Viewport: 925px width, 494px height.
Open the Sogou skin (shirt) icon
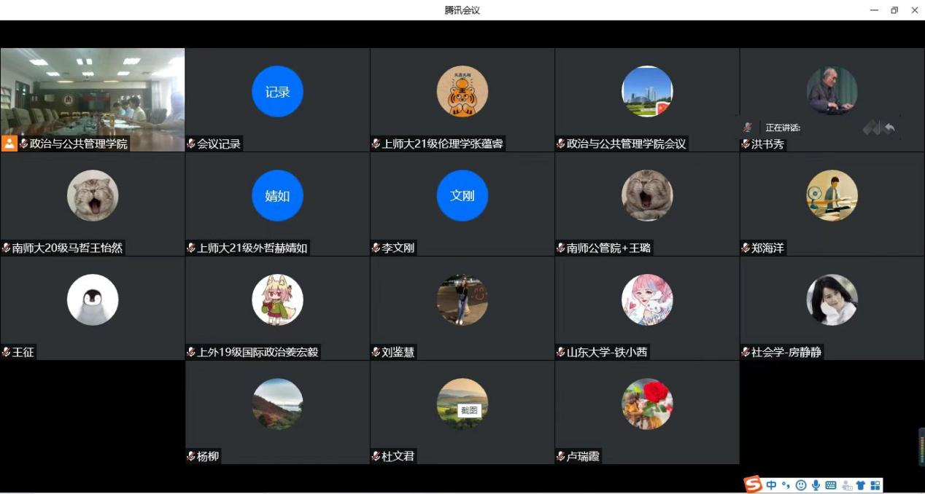(x=861, y=485)
